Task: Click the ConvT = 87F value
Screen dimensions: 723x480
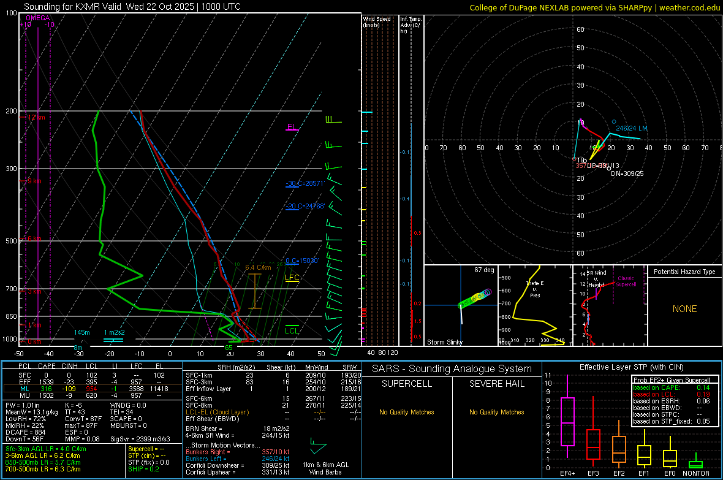Action: point(83,419)
